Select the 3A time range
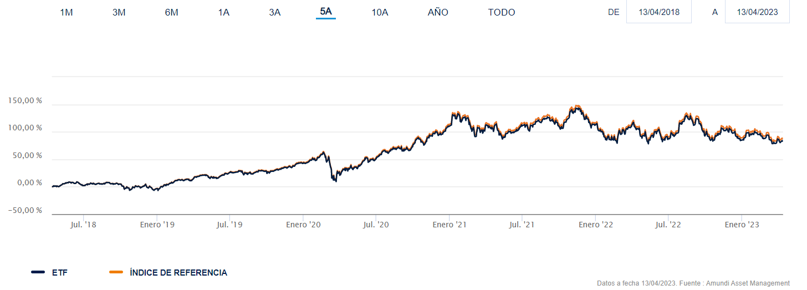This screenshot has height=290, width=807. (x=275, y=12)
